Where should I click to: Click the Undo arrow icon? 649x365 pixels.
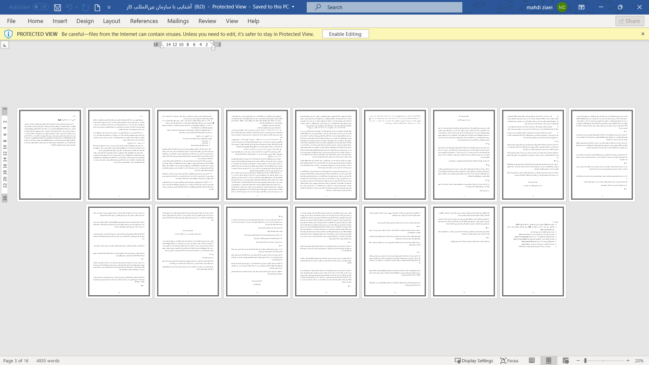(x=69, y=7)
